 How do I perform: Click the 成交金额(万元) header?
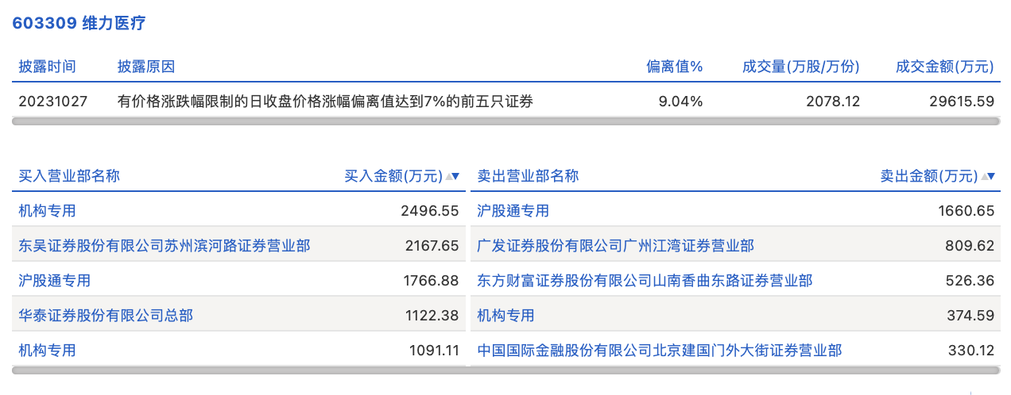[944, 67]
